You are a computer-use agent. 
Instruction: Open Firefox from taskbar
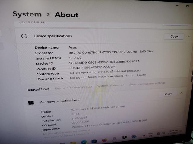[x=104, y=140]
